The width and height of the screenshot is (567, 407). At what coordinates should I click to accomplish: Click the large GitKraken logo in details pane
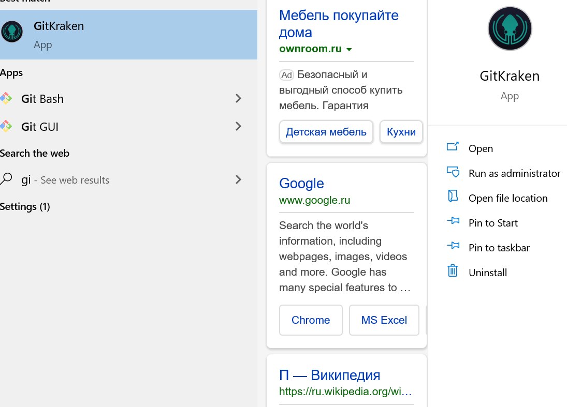pyautogui.click(x=510, y=28)
